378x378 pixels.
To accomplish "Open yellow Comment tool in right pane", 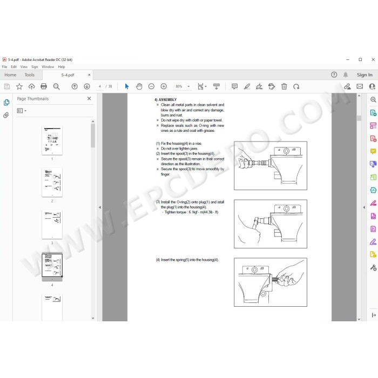I will 373,151.
